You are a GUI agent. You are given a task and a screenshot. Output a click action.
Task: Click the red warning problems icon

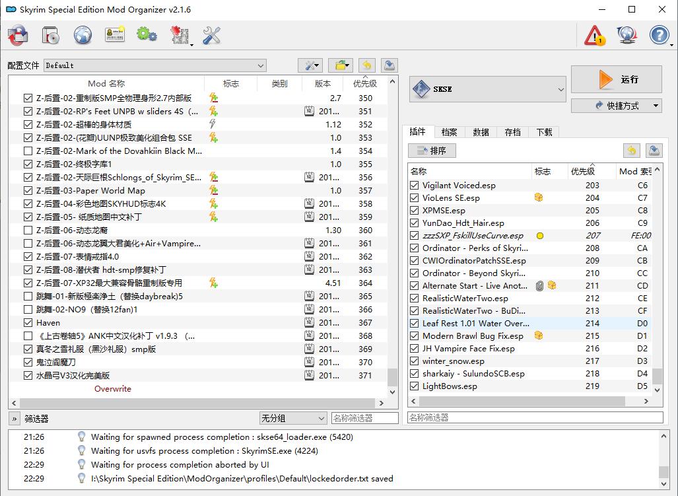click(x=595, y=36)
